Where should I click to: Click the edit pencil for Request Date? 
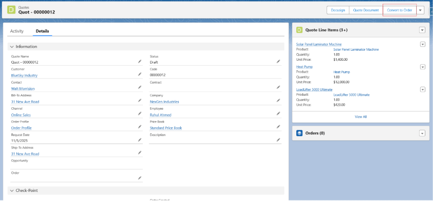pos(140,140)
